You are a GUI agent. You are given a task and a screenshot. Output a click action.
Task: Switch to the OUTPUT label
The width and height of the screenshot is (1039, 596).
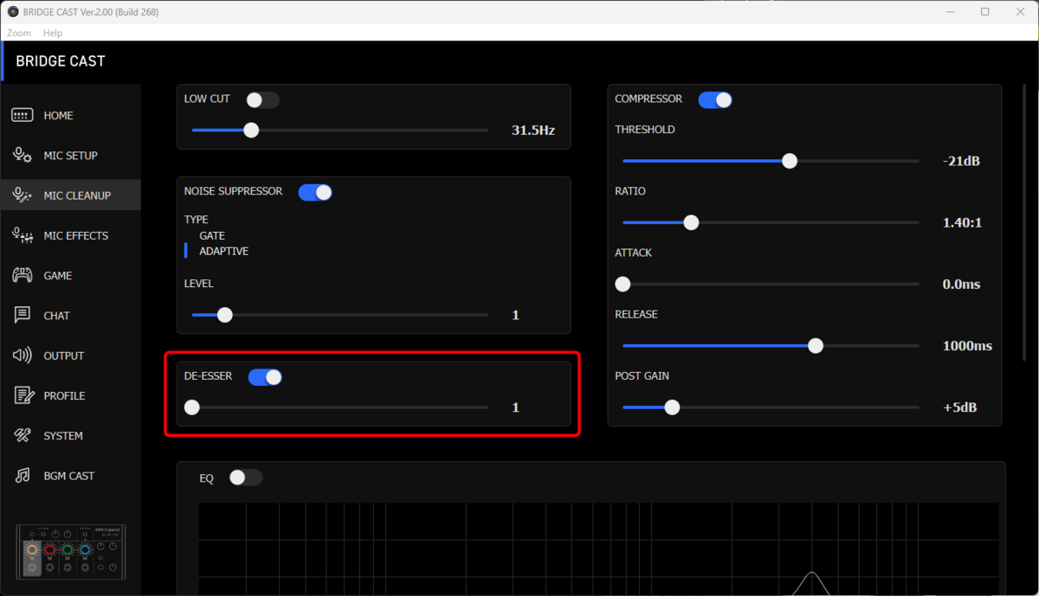click(64, 356)
